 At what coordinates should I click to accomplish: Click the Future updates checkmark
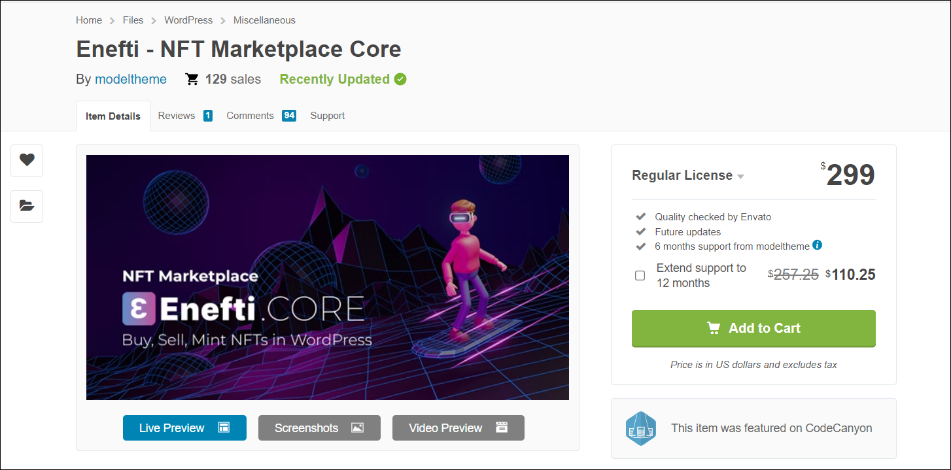click(x=641, y=231)
